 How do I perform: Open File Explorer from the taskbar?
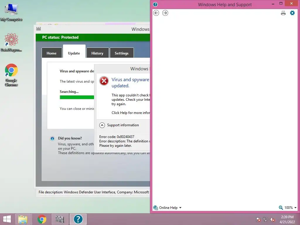[23, 219]
